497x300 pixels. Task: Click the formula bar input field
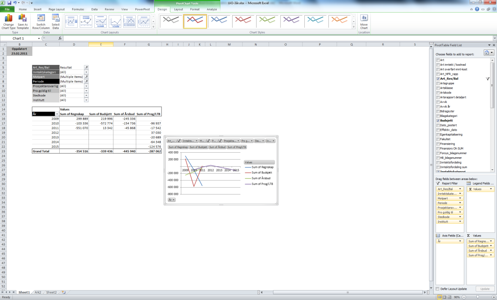[277, 38]
